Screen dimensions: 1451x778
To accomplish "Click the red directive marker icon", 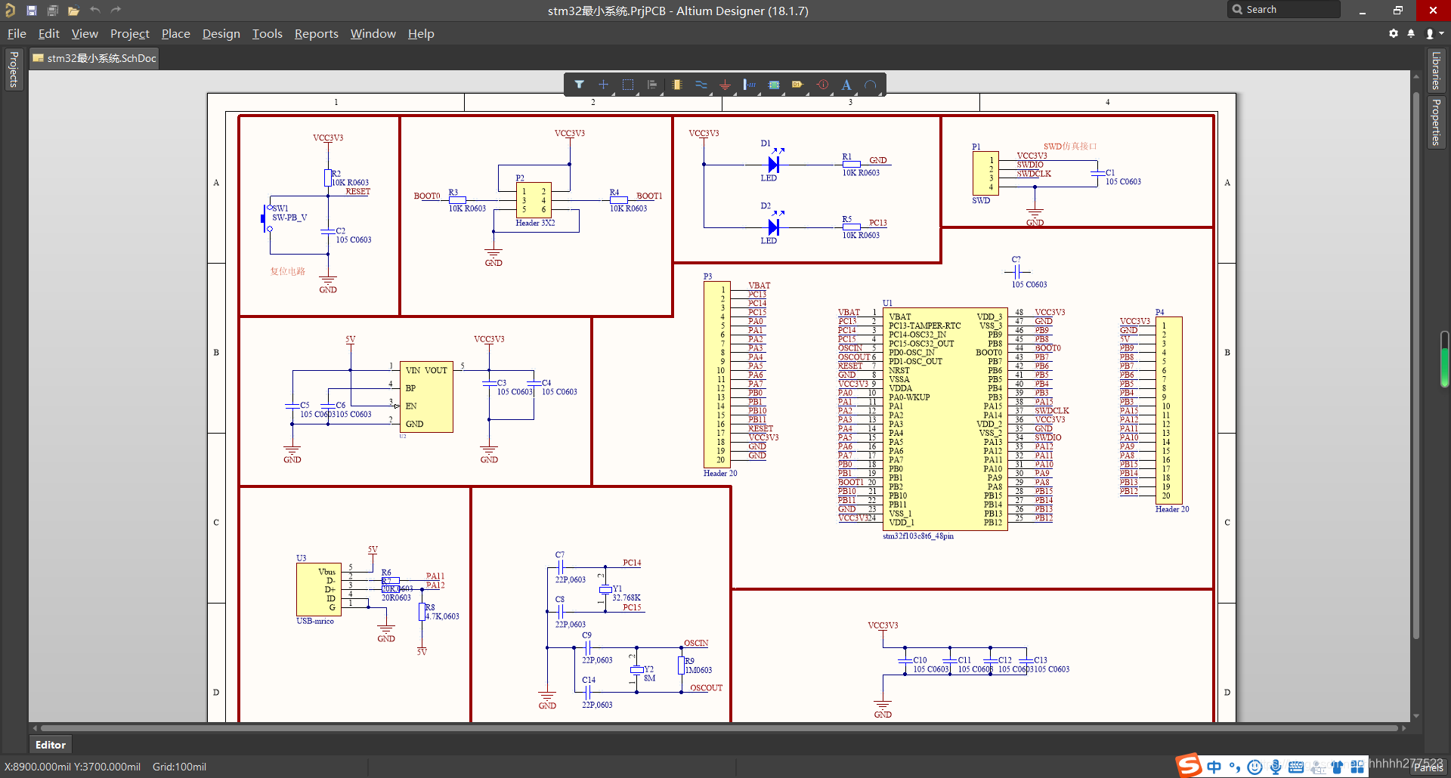I will click(x=822, y=85).
